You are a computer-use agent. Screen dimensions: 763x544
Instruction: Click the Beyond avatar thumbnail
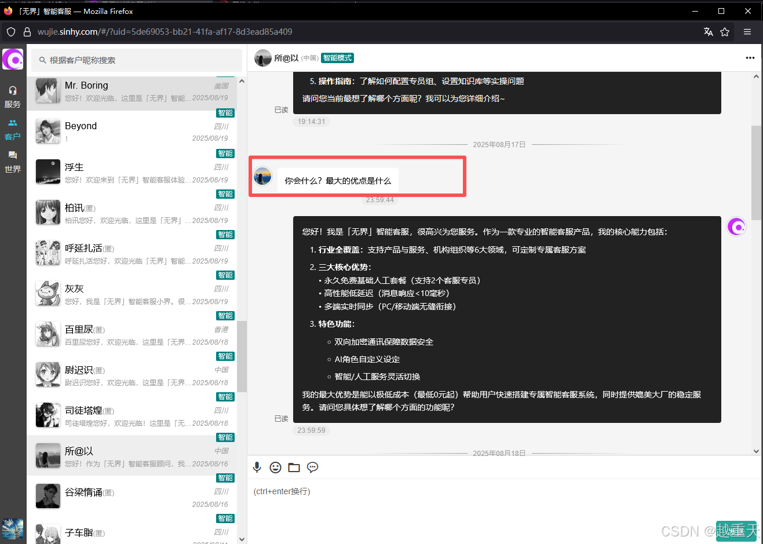point(48,132)
